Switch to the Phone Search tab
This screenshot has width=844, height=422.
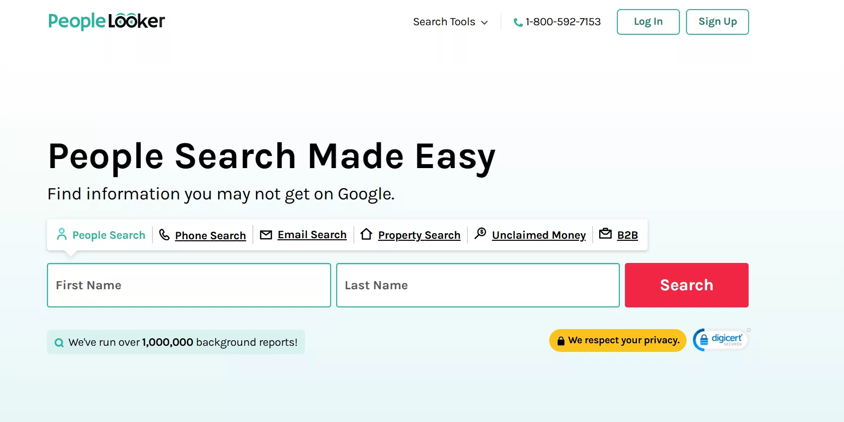[203, 235]
